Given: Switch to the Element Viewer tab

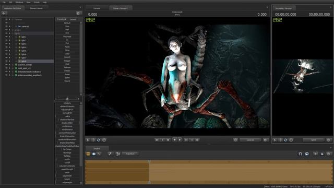Looking at the screenshot, I should click(x=36, y=8).
